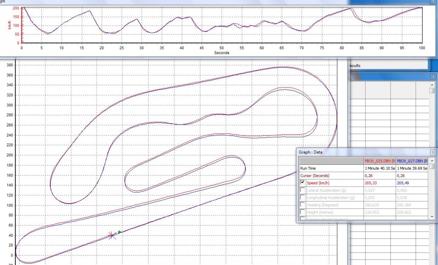The image size is (438, 265).
Task: Click the Heading (Degrees) label
Action: coord(323,205)
